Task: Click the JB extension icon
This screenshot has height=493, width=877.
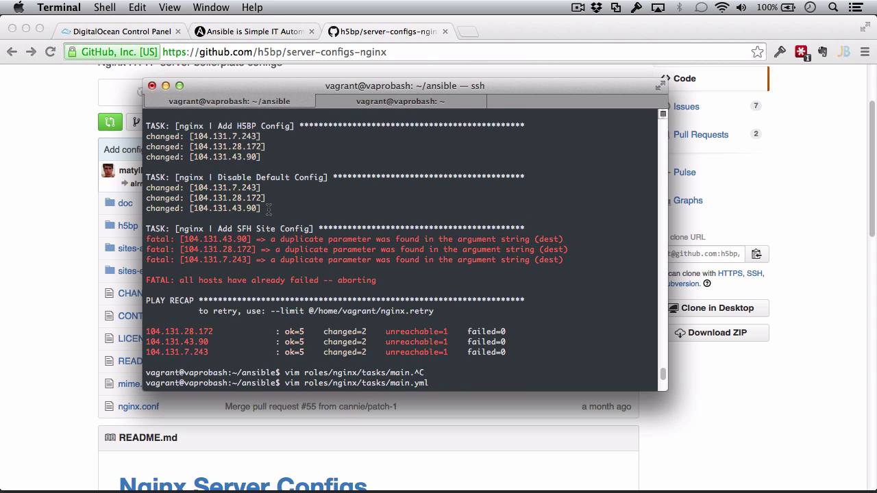Action: 843,52
